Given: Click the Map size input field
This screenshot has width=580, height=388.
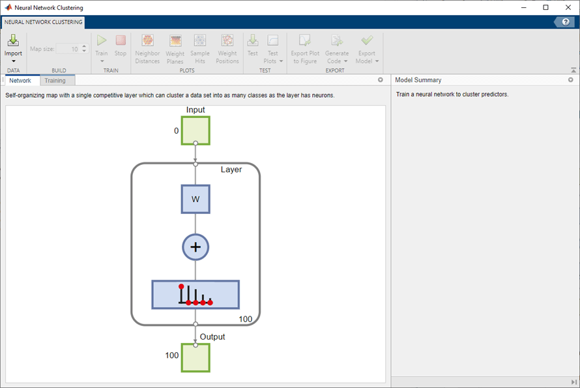Looking at the screenshot, I should [x=68, y=49].
